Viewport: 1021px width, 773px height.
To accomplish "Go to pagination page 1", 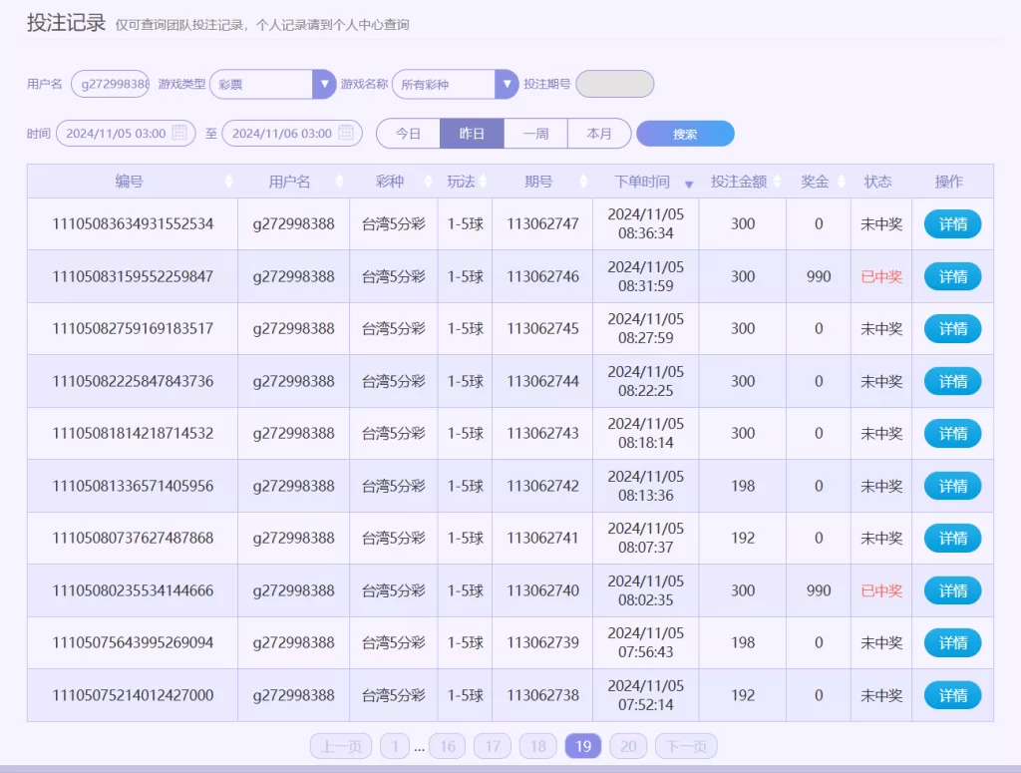I will (395, 746).
